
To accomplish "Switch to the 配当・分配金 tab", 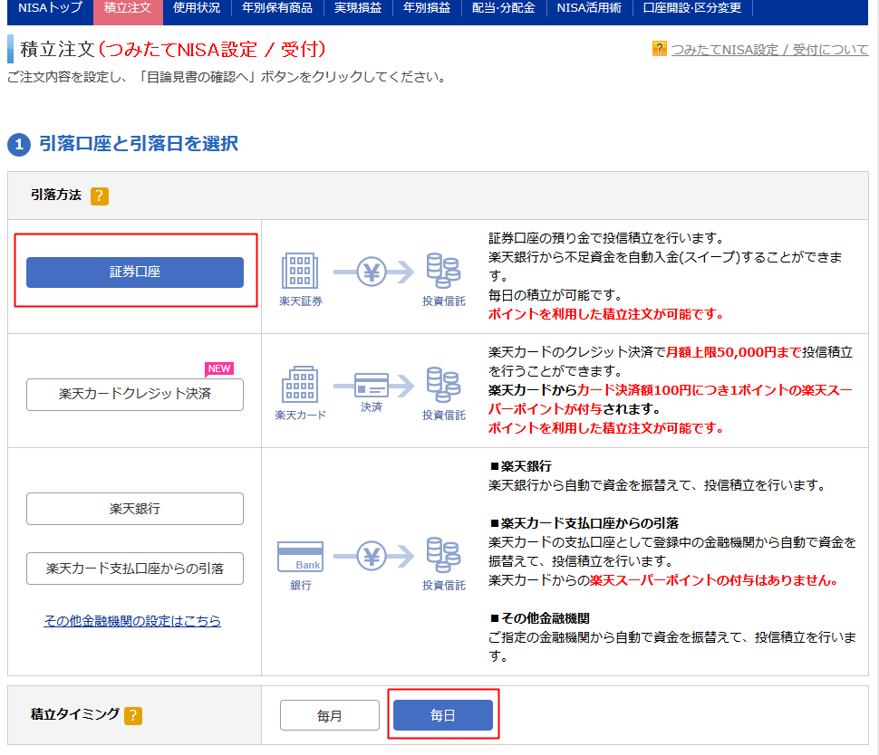I will coord(504,9).
